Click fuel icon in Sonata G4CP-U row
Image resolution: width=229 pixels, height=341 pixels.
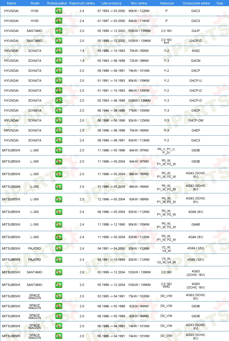(x=59, y=81)
